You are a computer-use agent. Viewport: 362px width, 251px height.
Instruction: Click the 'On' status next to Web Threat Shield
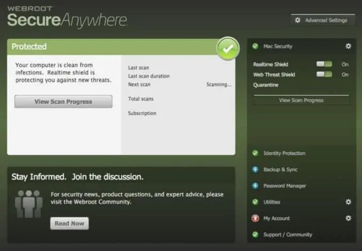(345, 75)
